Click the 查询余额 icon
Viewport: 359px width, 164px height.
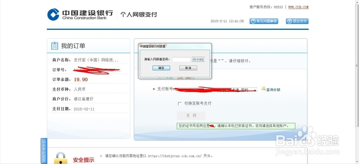click(264, 88)
